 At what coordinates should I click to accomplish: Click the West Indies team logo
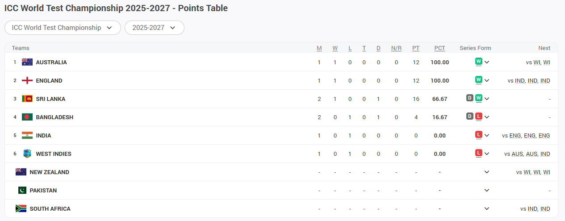point(27,154)
